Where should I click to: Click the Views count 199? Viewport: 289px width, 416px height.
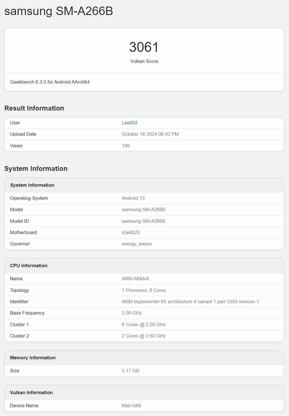point(126,146)
